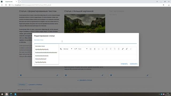This screenshot has height=96, width=171.
Task: Insert an ordered numbered list
Action: point(95,49)
